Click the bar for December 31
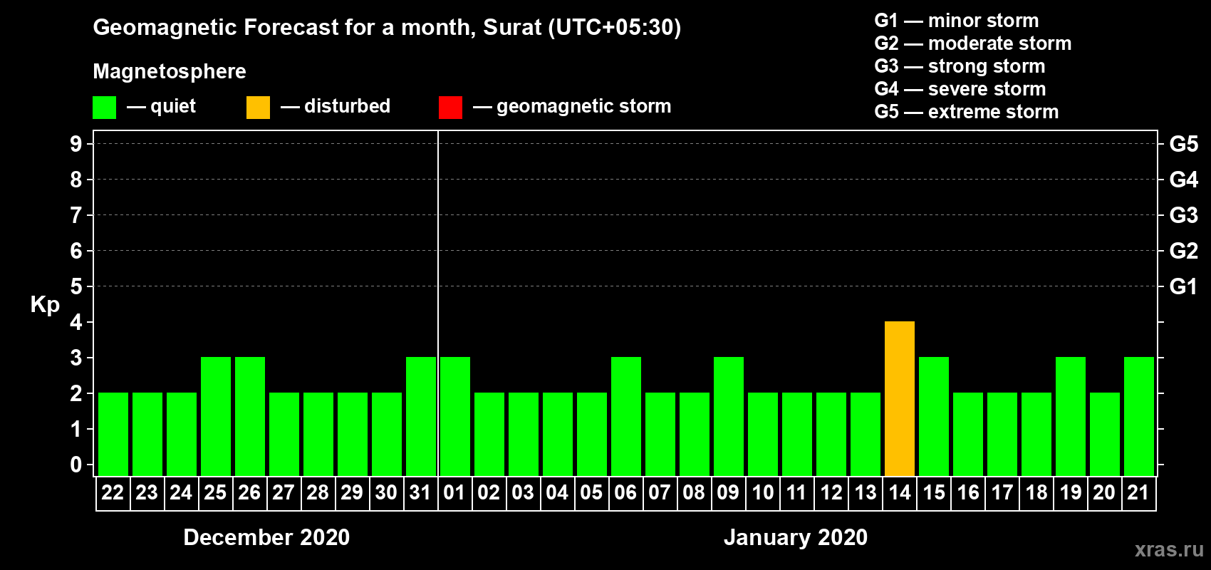This screenshot has height=570, width=1211. [x=421, y=416]
